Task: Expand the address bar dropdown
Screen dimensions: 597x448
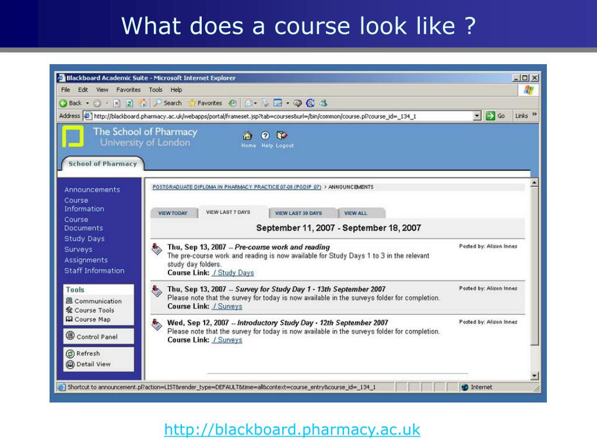Action: [477, 116]
